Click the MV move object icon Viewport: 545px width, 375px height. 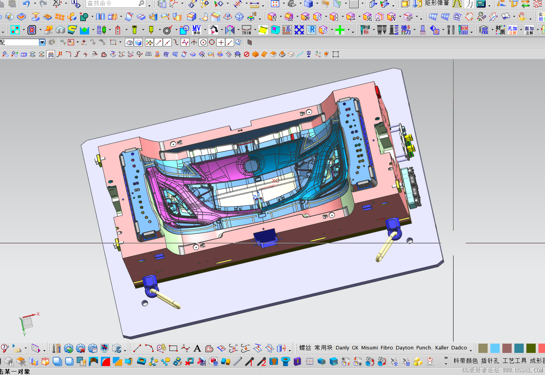pos(197,30)
